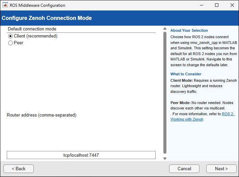This screenshot has height=177, width=239.
Task: Click the 'Configure Zenoh Connection Mode' title
Action: (47, 18)
